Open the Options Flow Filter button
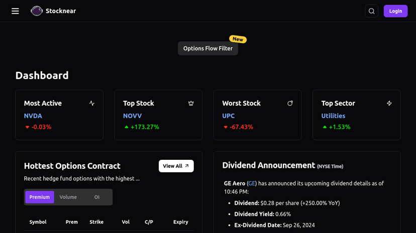This screenshot has width=416, height=233. point(207,49)
